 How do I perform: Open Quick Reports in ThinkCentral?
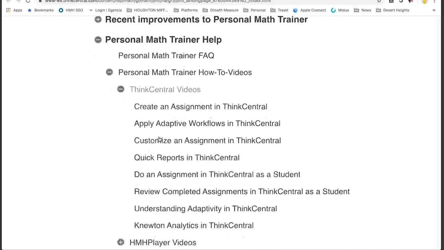(x=187, y=157)
